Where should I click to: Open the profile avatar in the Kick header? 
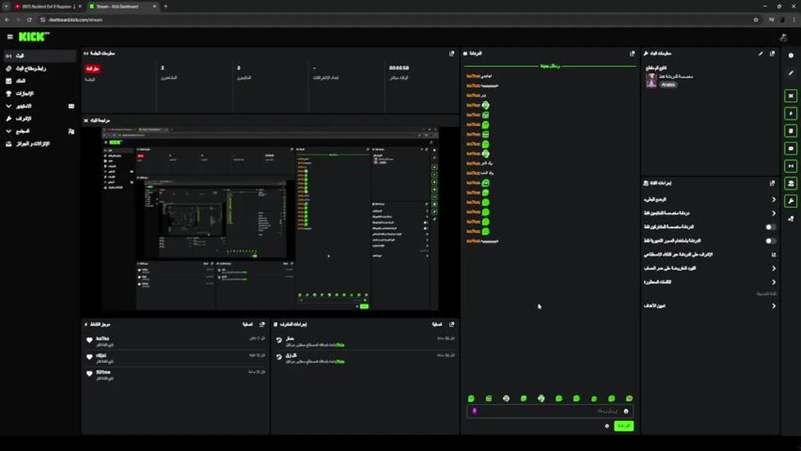pos(783,38)
